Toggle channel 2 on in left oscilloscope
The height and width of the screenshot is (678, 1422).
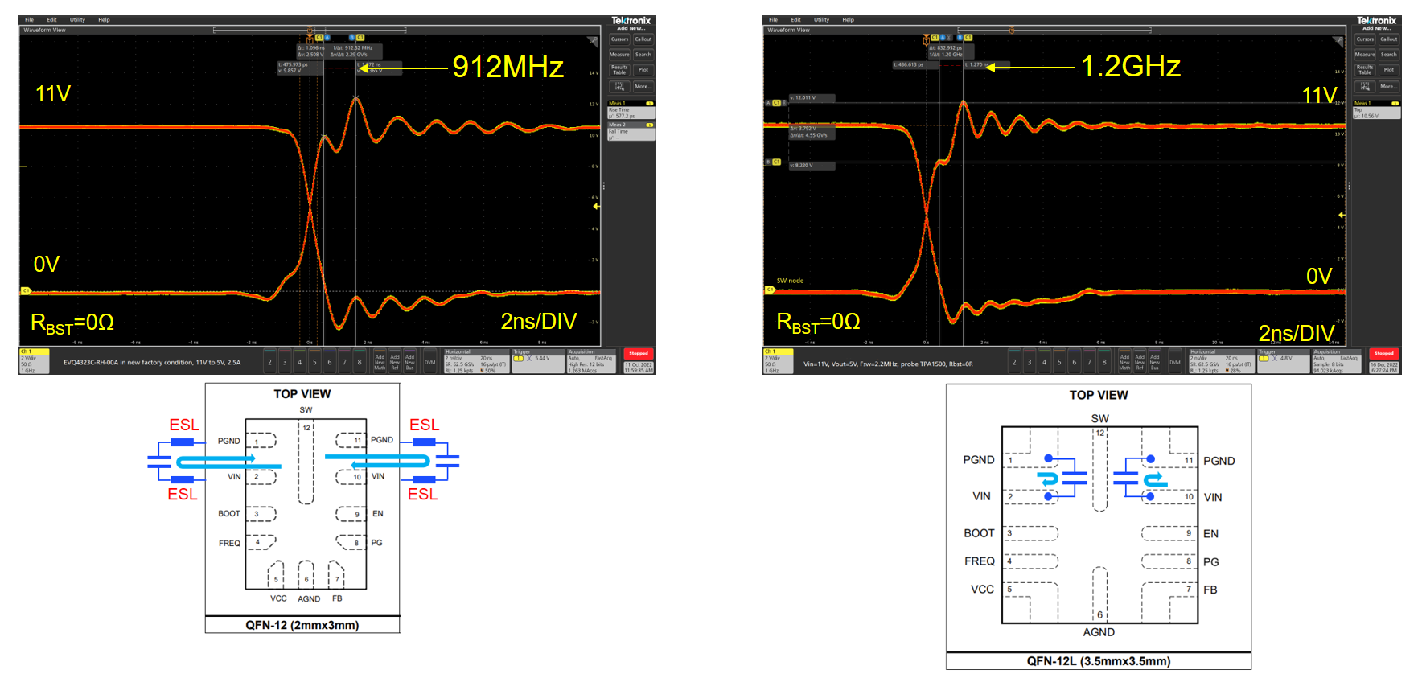(x=269, y=362)
